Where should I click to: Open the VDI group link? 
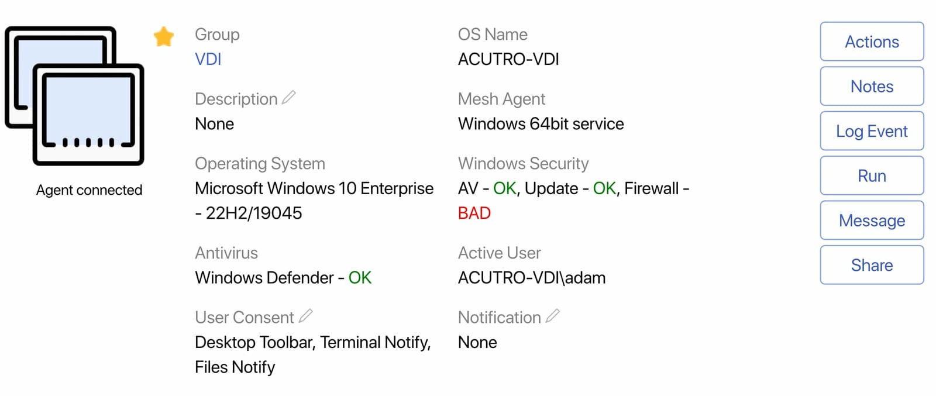[208, 59]
